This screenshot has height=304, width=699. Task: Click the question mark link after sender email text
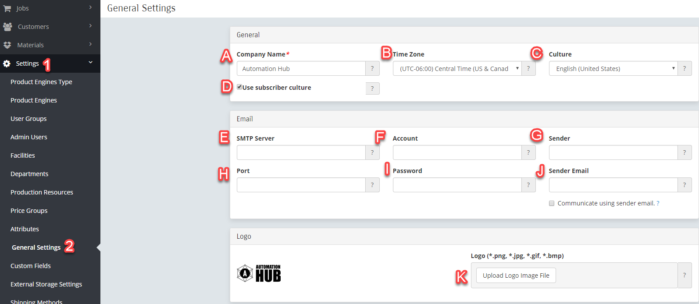658,203
